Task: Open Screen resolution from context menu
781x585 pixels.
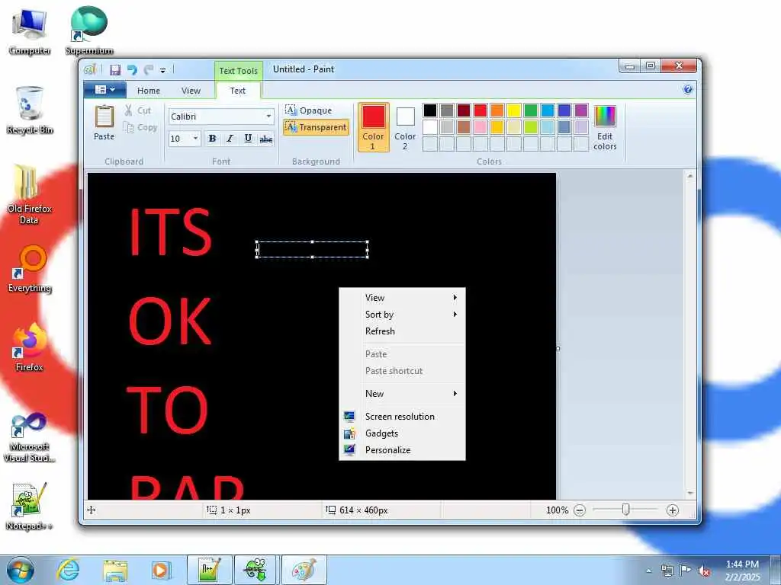Action: (x=403, y=417)
